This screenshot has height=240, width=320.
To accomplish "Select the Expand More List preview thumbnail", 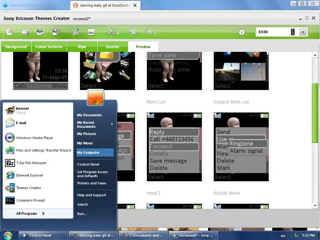I will pos(241,147).
